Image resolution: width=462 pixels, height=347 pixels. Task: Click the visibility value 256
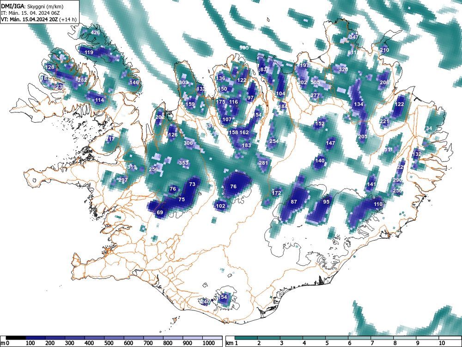153,169
